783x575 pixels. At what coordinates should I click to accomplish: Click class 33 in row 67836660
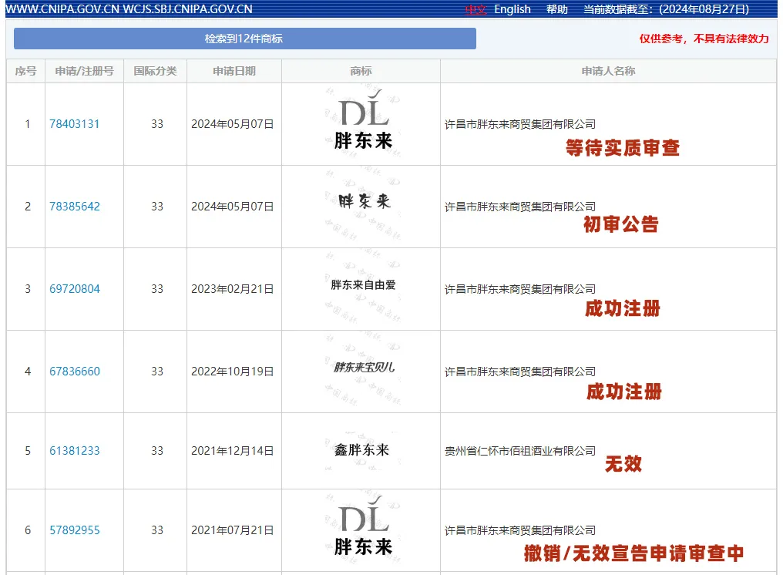[x=156, y=372]
